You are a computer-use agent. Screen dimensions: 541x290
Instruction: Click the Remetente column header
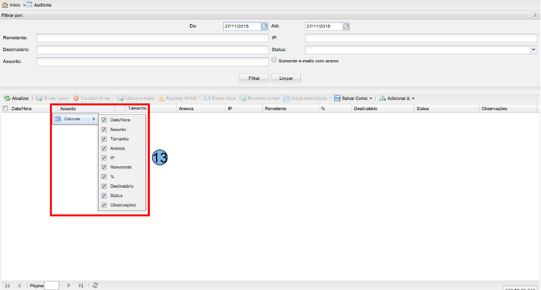tap(275, 108)
